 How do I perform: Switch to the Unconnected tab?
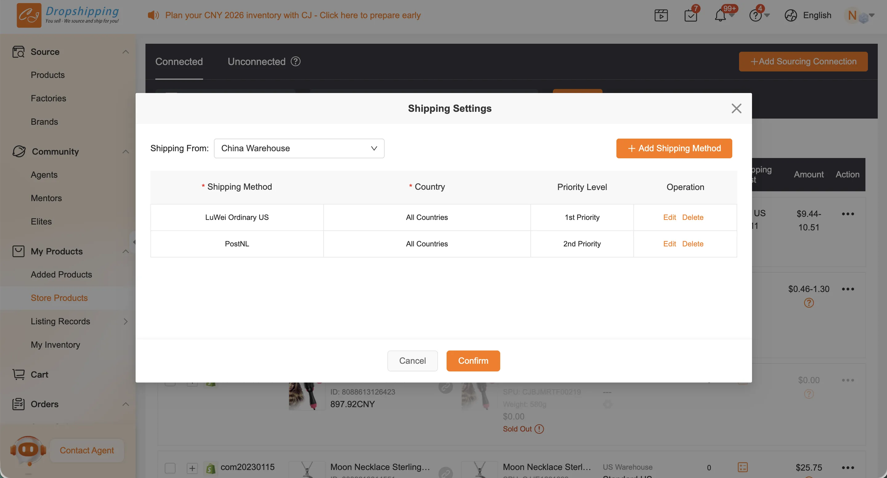(256, 61)
